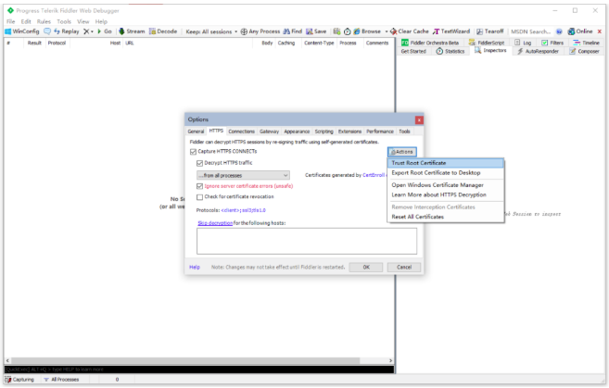The height and width of the screenshot is (388, 609).
Task: Switch to the Statistics tab
Action: coord(450,51)
